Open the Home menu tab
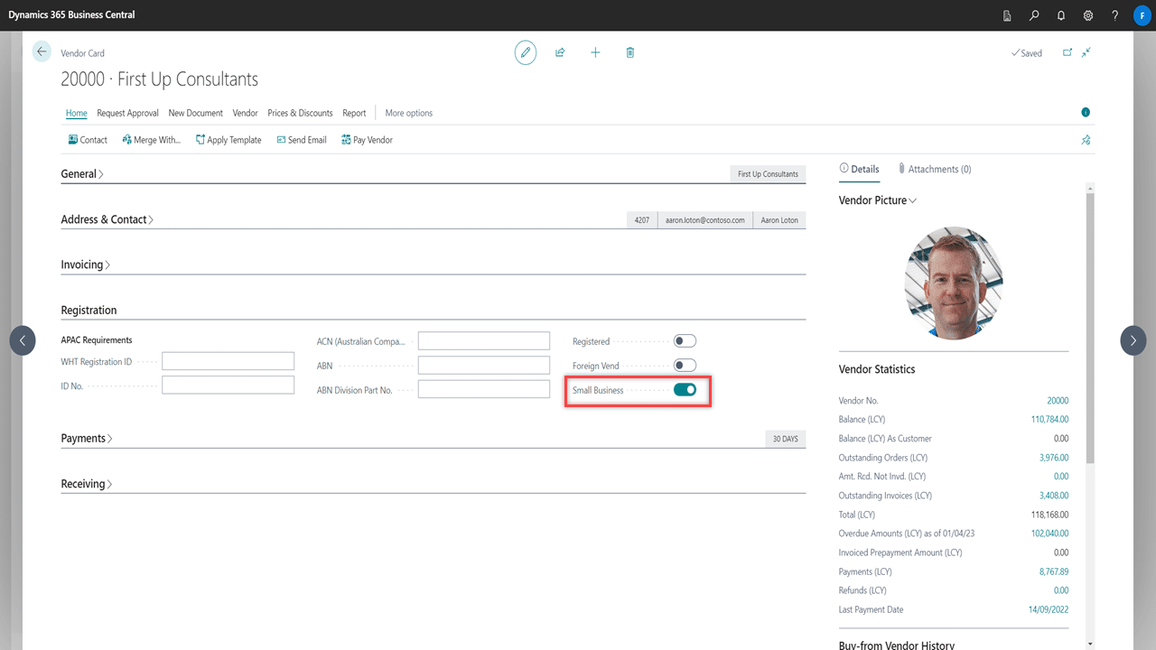The image size is (1156, 650). click(77, 113)
